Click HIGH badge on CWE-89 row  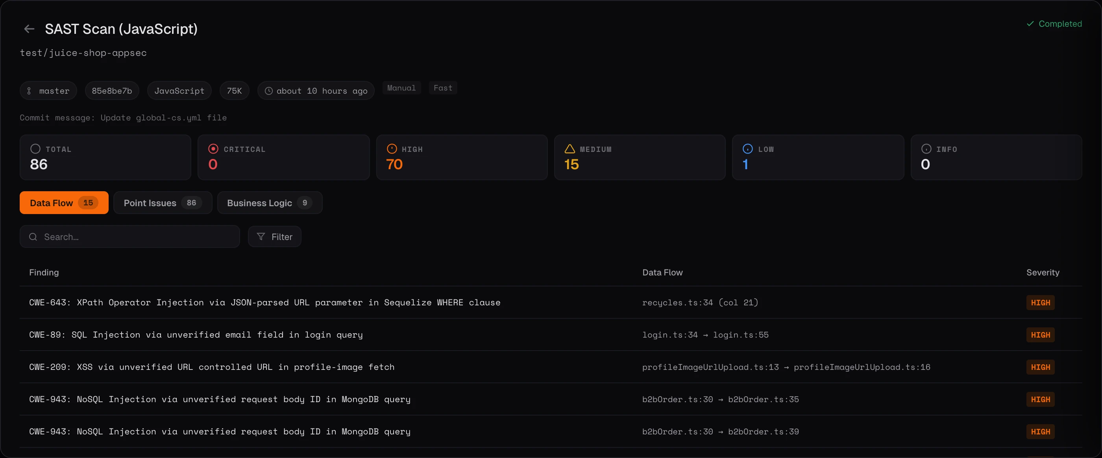1040,335
